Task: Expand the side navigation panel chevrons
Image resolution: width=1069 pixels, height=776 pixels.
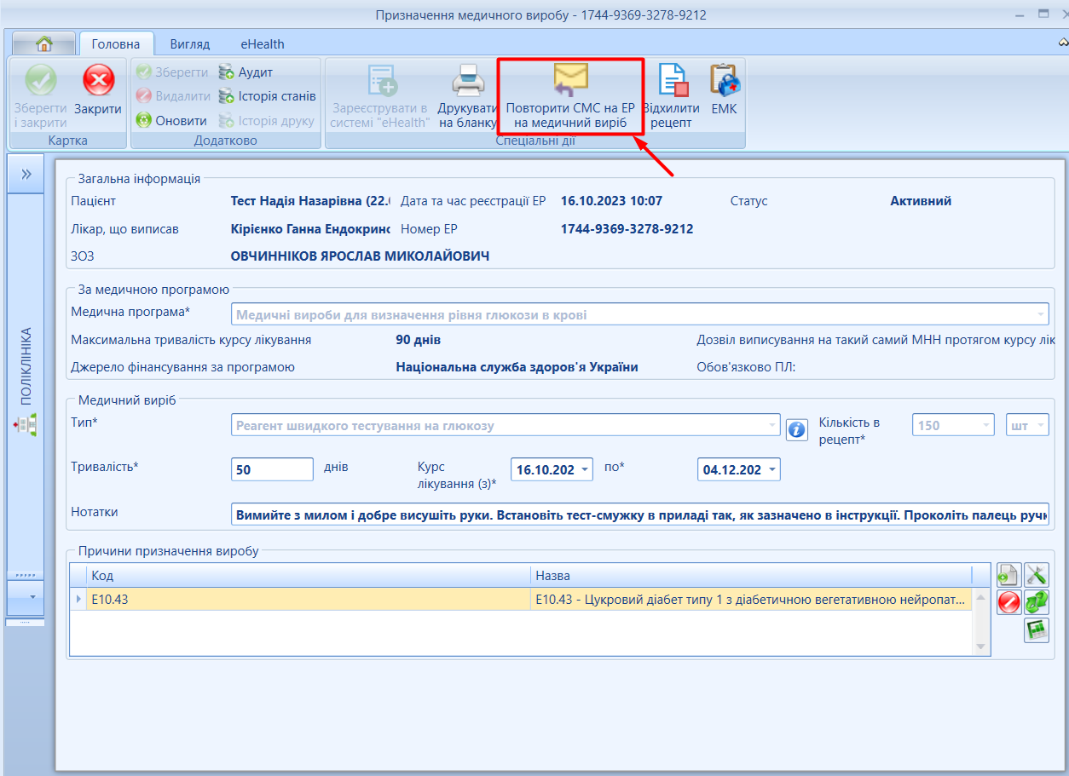Action: click(x=26, y=175)
